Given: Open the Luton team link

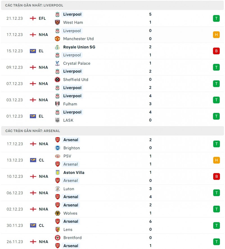Looking at the screenshot, I should pyautogui.click(x=69, y=189).
